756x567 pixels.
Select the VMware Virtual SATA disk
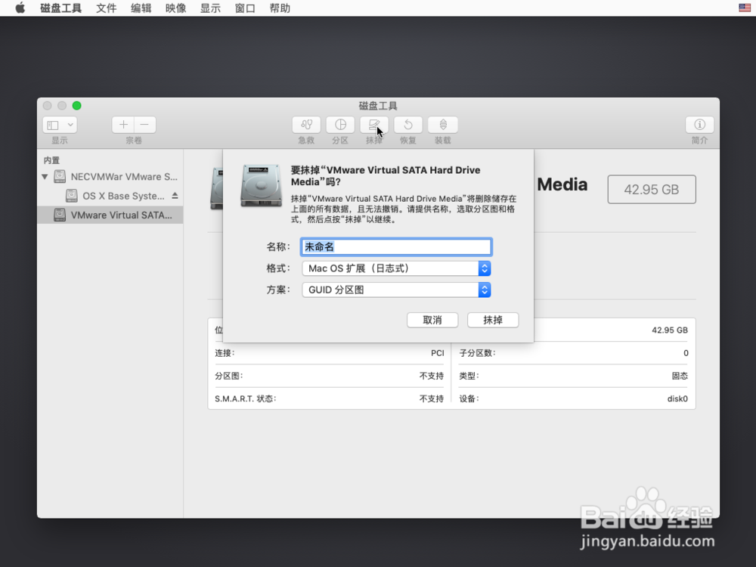point(110,215)
